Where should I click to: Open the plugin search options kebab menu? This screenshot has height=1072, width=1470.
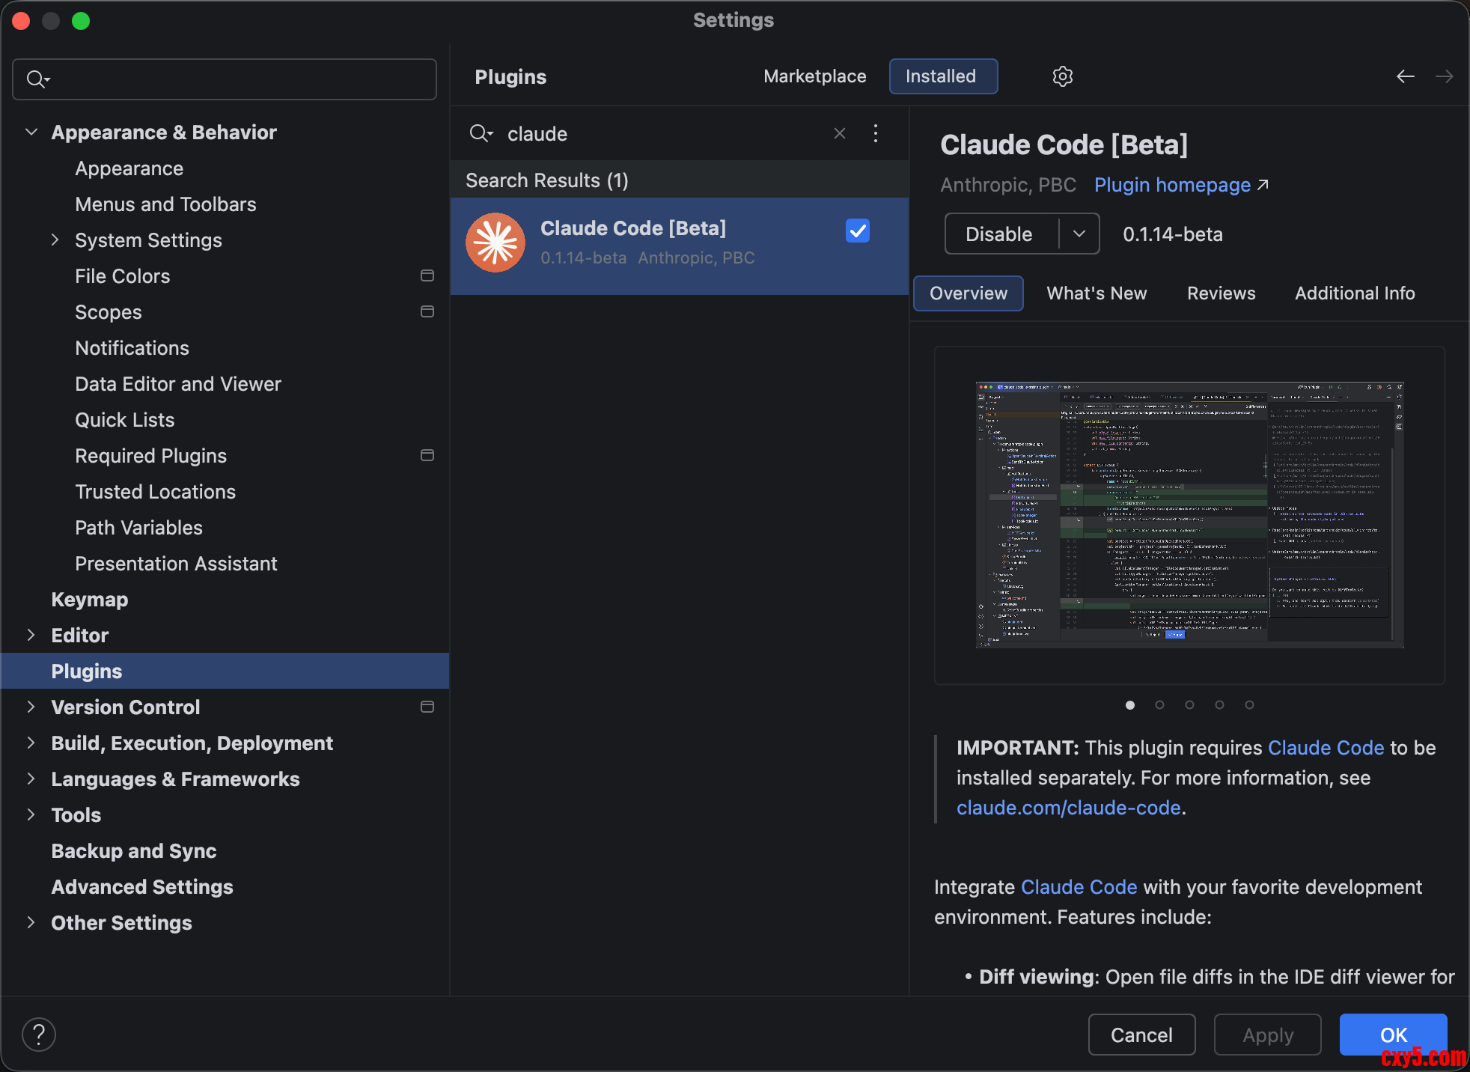pyautogui.click(x=876, y=133)
